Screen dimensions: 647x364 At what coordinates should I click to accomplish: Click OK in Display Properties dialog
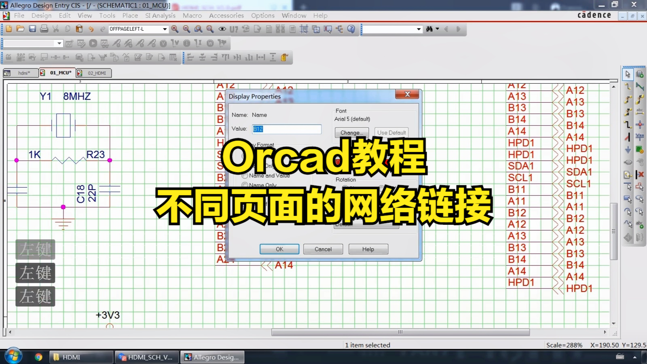(x=279, y=249)
